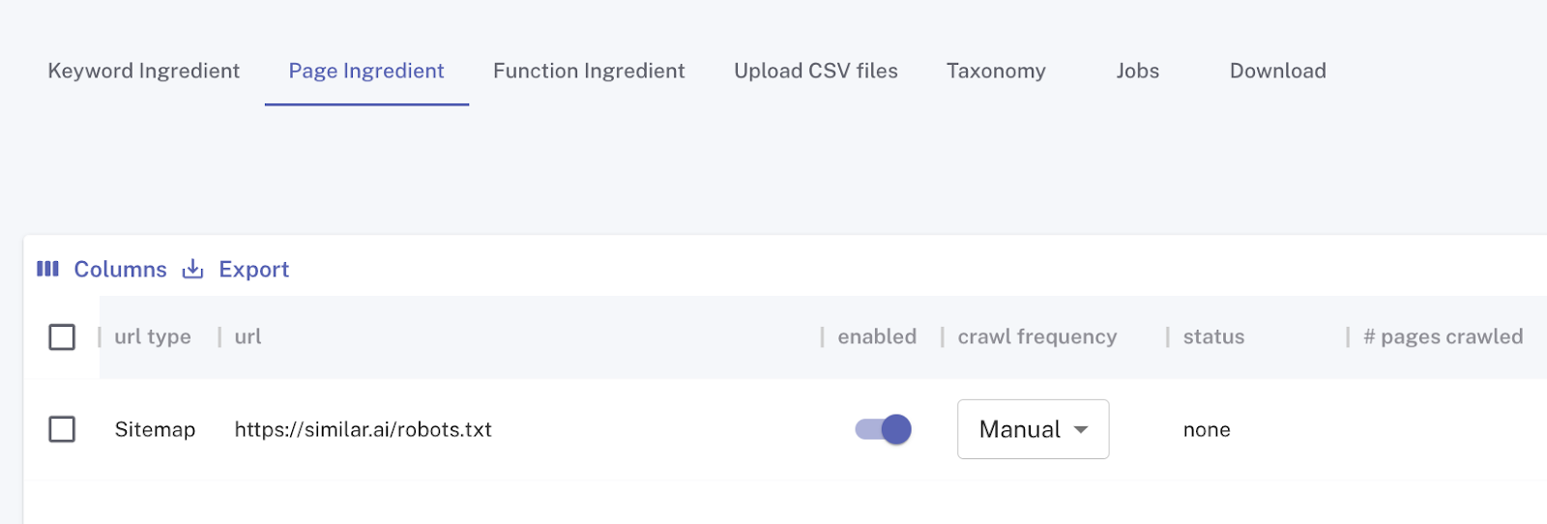This screenshot has height=524, width=1547.
Task: Go to Upload CSV files tab
Action: tap(816, 71)
